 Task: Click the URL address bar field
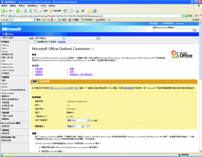(x=96, y=16)
